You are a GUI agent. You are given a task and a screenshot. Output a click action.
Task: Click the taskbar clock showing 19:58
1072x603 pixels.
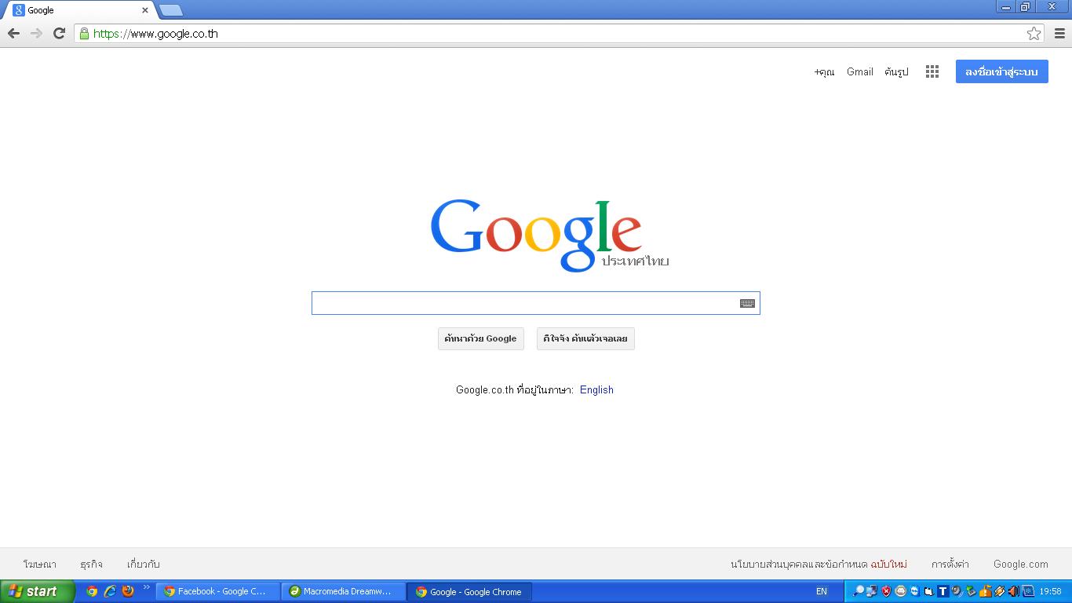1050,591
